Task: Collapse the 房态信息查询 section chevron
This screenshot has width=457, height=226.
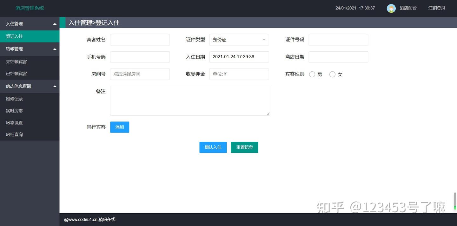Action: pyautogui.click(x=55, y=86)
